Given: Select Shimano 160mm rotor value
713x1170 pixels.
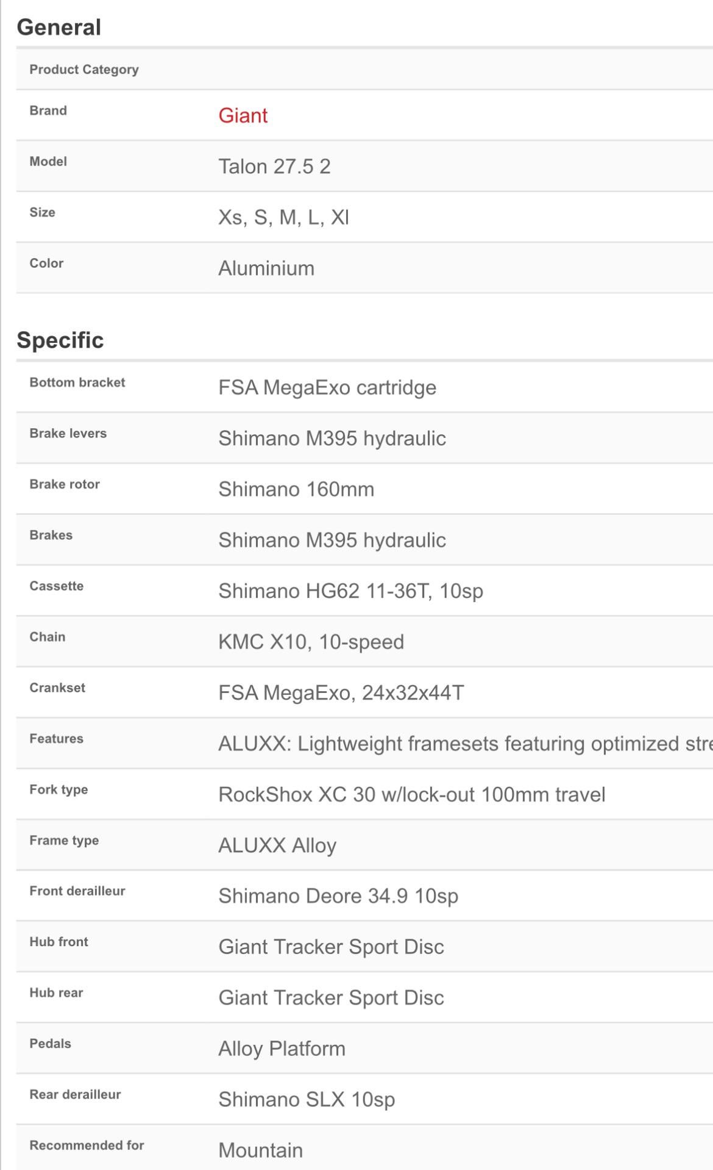Looking at the screenshot, I should click(x=296, y=489).
